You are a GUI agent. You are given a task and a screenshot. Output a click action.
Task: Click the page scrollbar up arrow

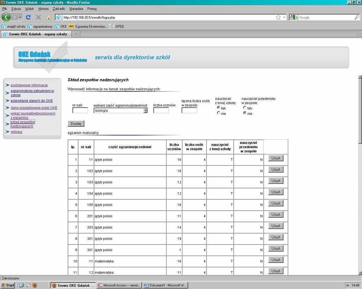point(360,77)
